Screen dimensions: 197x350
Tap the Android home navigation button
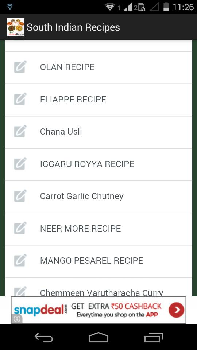(x=98, y=338)
